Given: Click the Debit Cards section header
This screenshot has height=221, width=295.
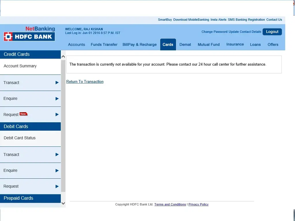Looking at the screenshot, I should (30, 127).
